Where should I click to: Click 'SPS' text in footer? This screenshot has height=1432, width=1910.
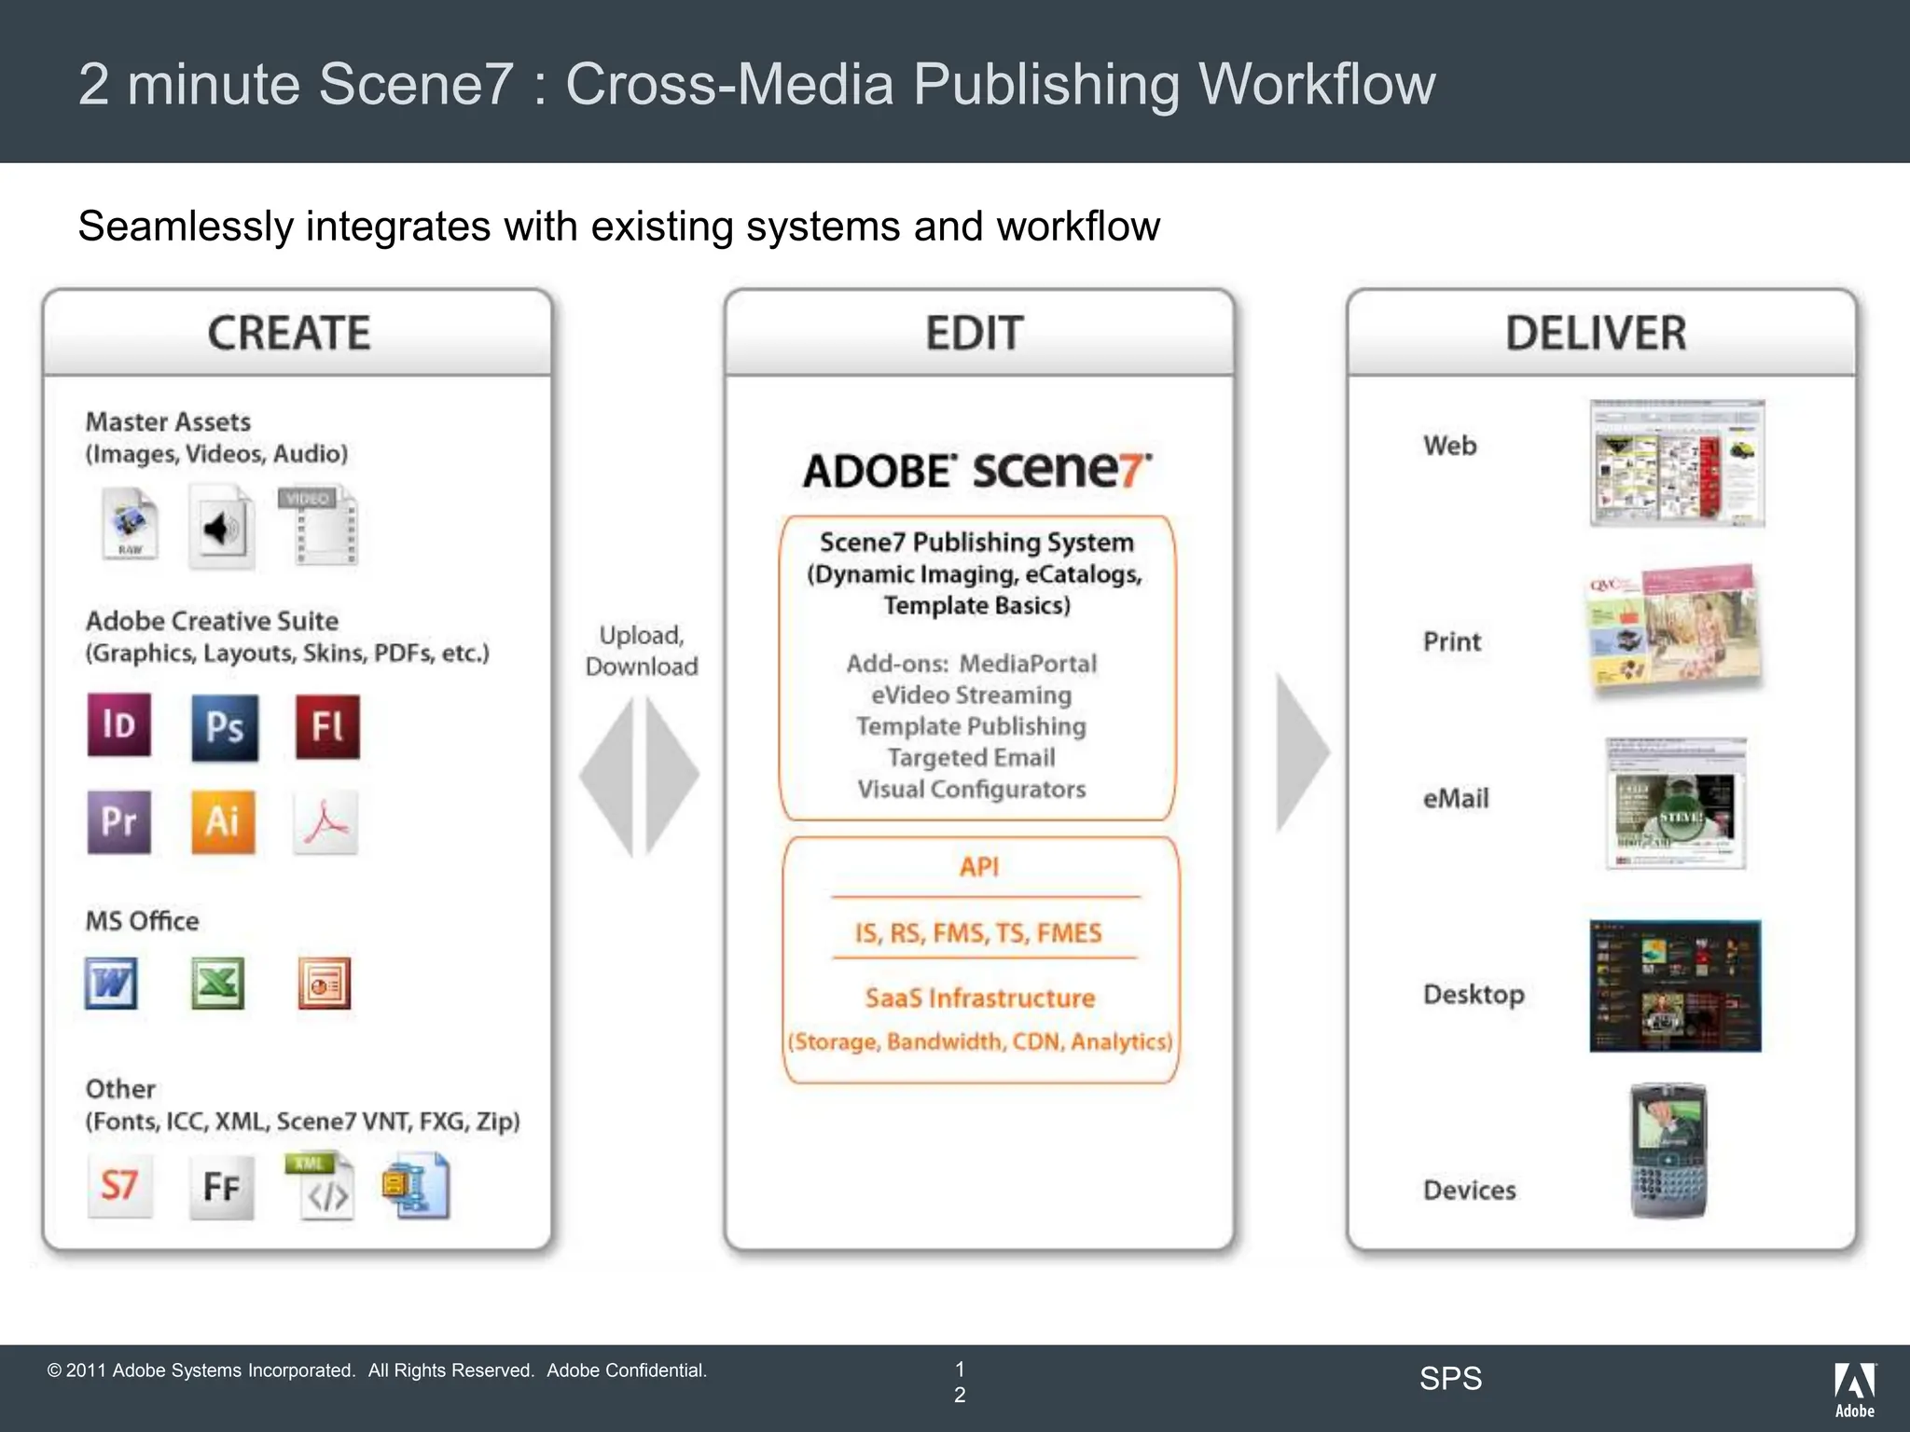(1450, 1379)
